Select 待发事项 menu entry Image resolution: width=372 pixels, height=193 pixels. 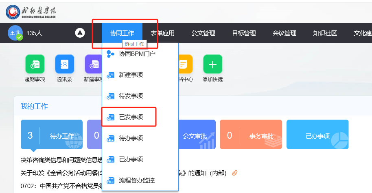tap(131, 96)
